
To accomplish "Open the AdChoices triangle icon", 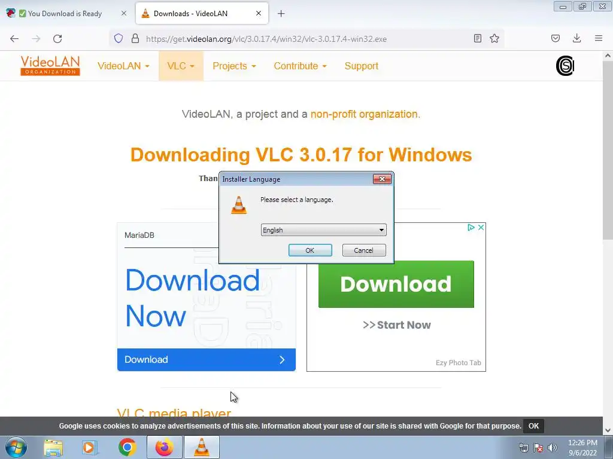I will (471, 227).
